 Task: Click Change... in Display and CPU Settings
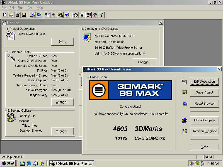pyautogui.click(x=145, y=62)
